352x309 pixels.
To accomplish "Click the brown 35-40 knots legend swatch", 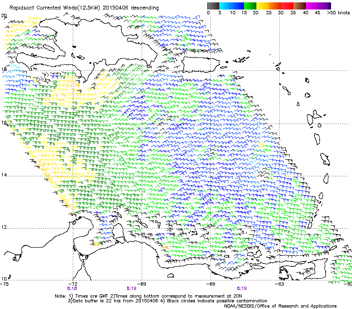I will pos(300,6).
